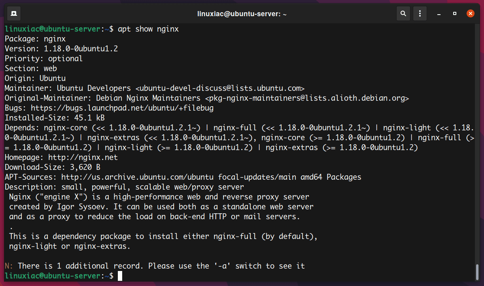Open the three-dot hamburger menu

click(420, 13)
